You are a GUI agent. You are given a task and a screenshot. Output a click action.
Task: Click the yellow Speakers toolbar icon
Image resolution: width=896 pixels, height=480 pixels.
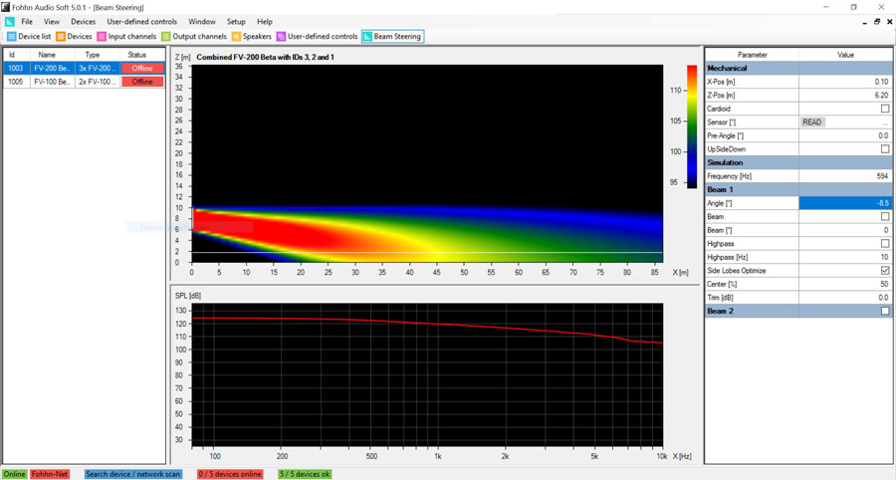pos(236,37)
